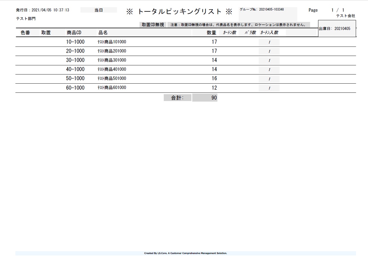The image size is (368, 260).
Task: Click the Page 1 / 1 indicator
Action: pos(326,10)
